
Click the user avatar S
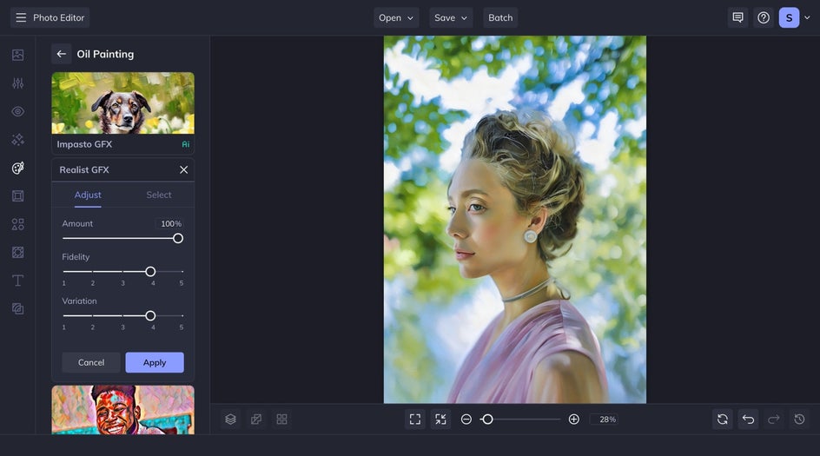pos(789,17)
